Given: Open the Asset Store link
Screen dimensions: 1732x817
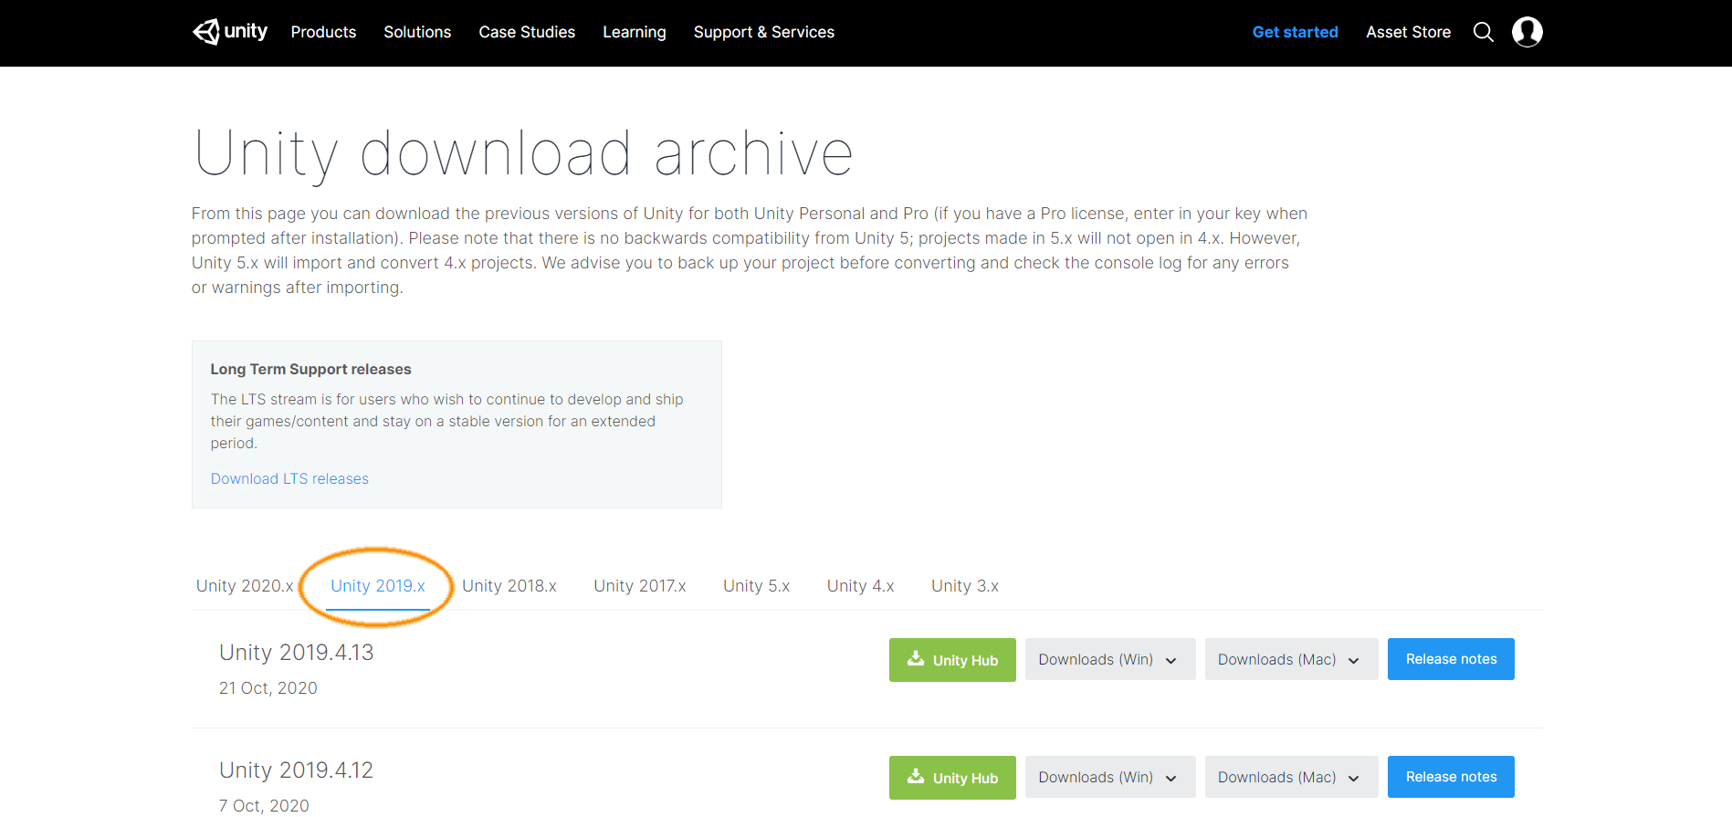Looking at the screenshot, I should point(1408,32).
